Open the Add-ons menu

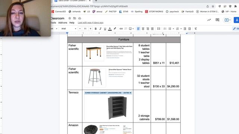tap(63, 23)
